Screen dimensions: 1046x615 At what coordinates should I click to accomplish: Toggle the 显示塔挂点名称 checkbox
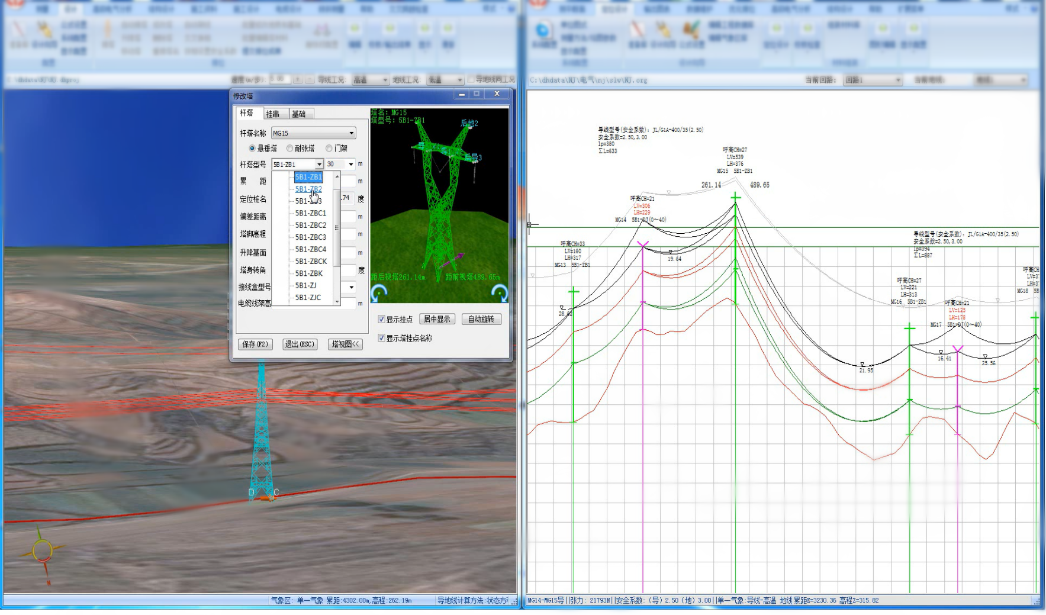tap(382, 338)
